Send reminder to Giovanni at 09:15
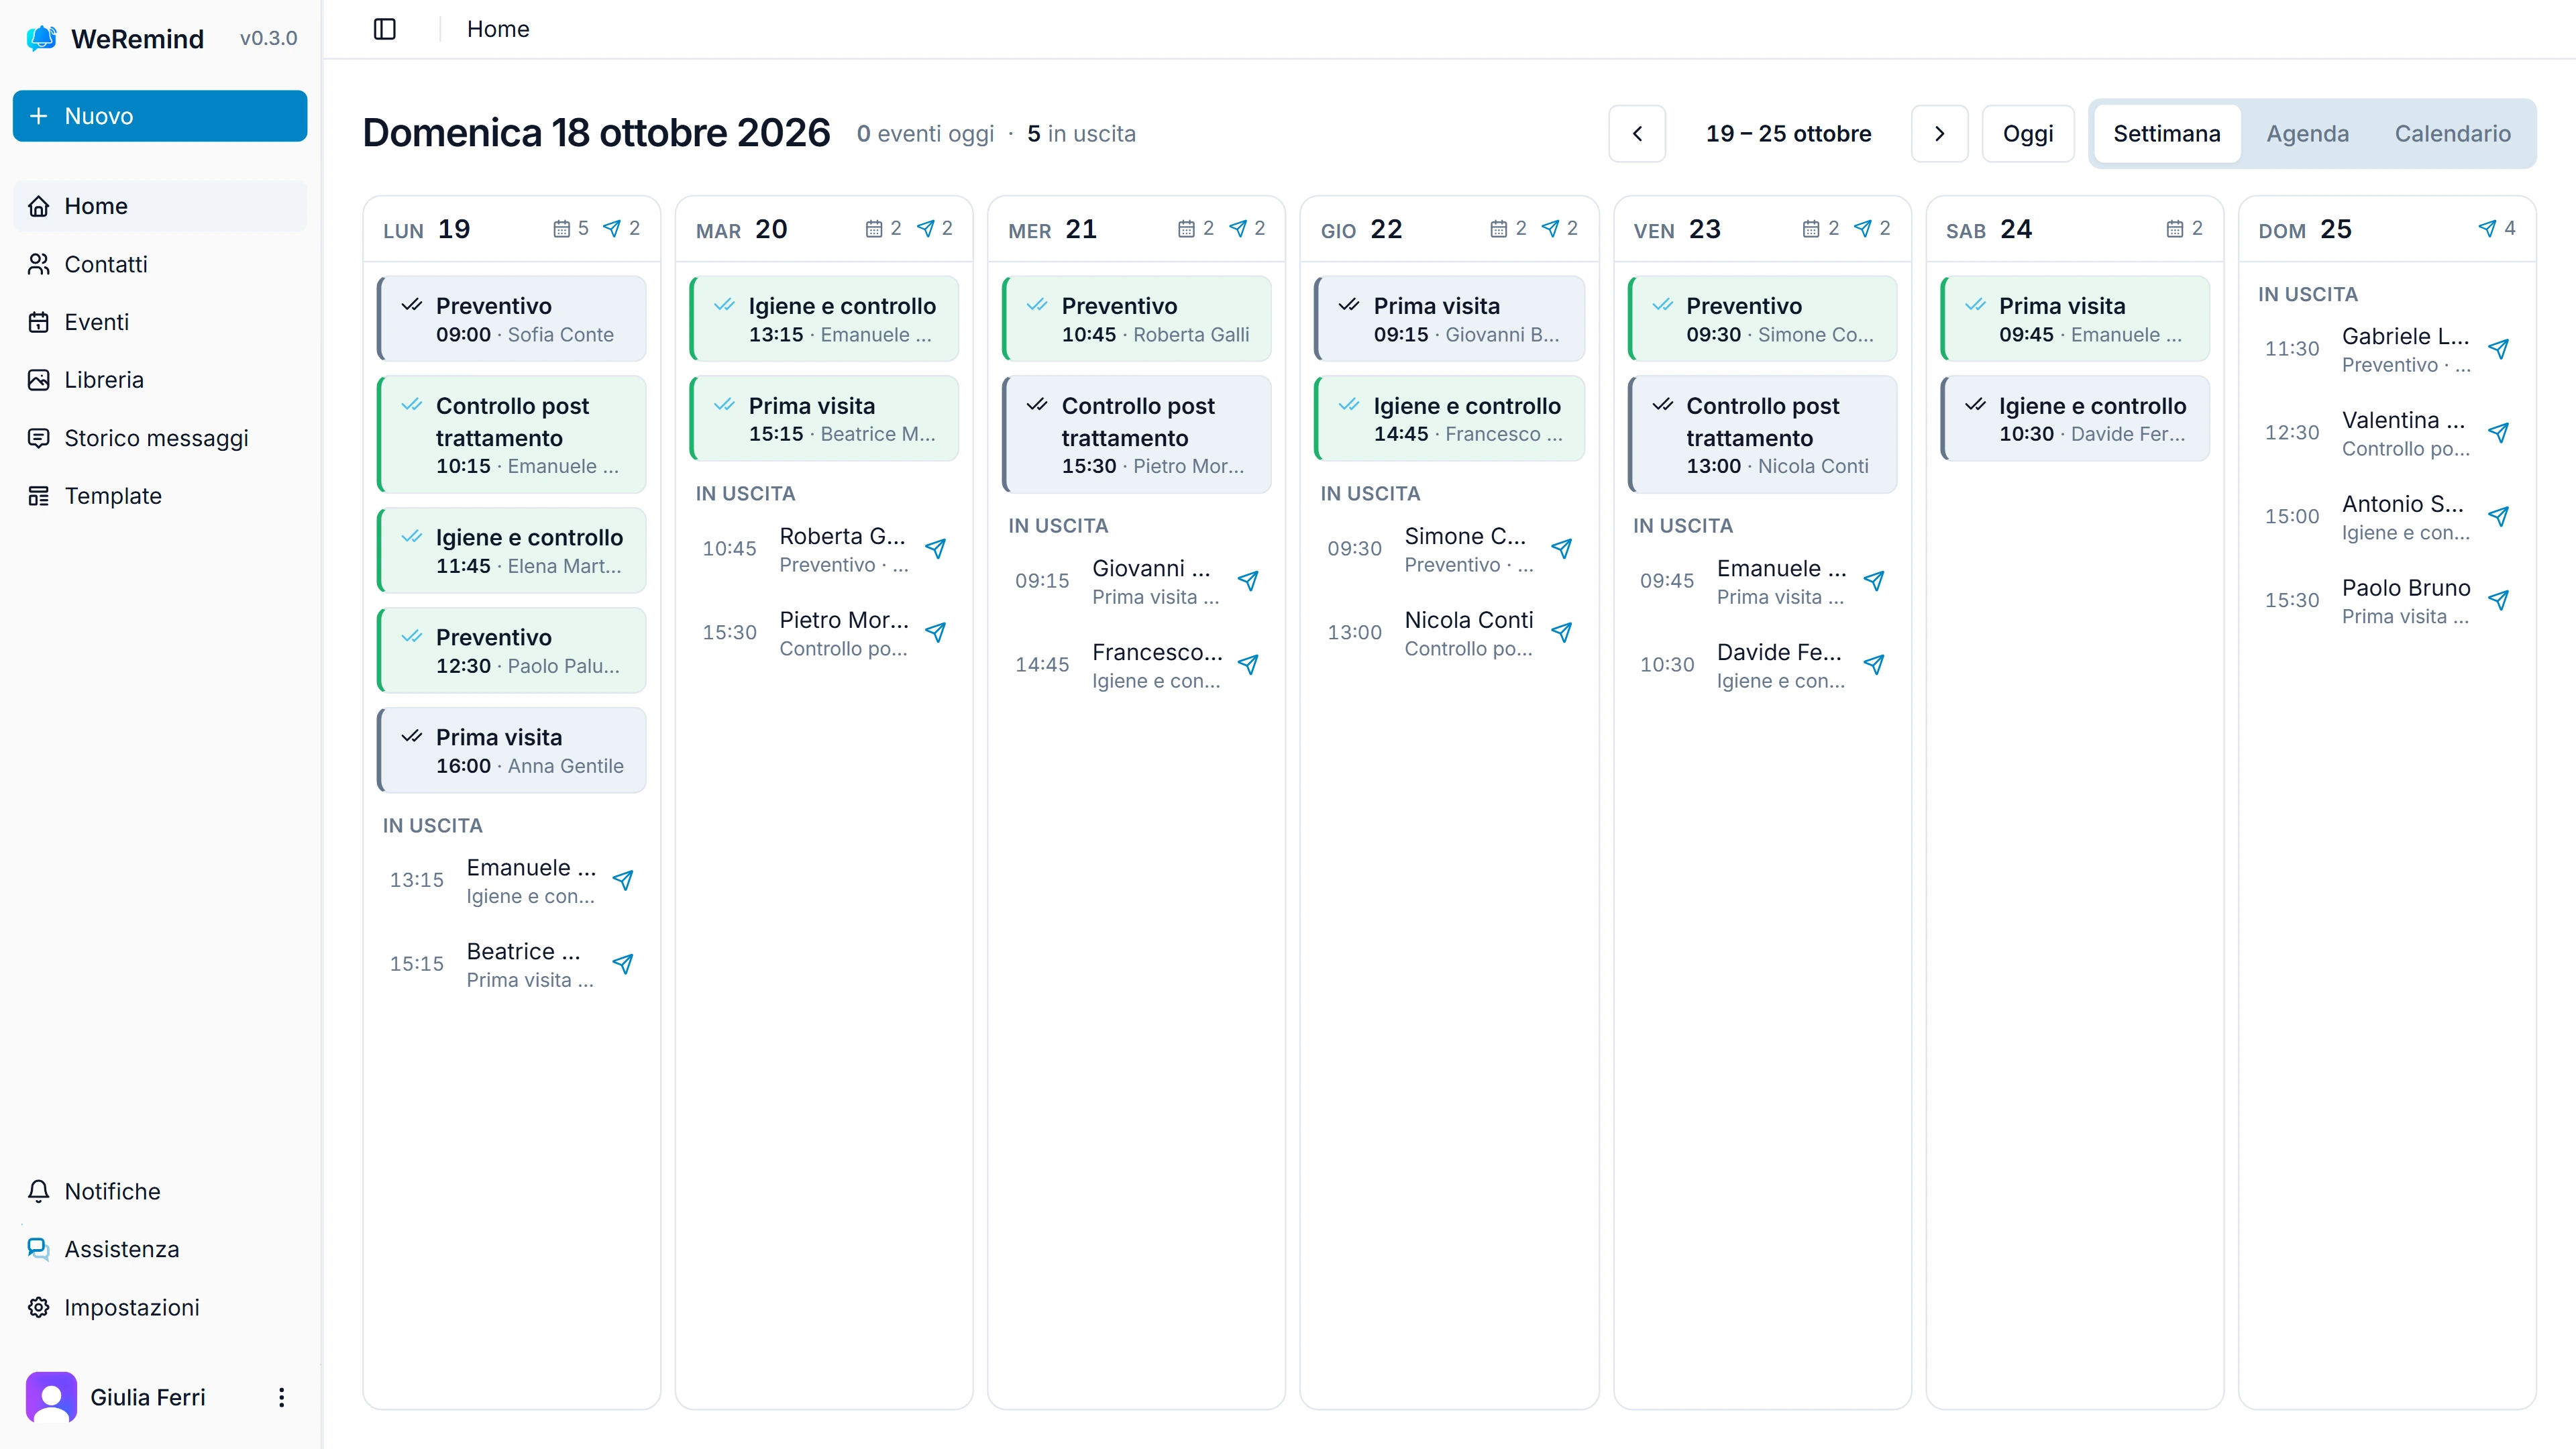This screenshot has height=1449, width=2576. 1248,581
